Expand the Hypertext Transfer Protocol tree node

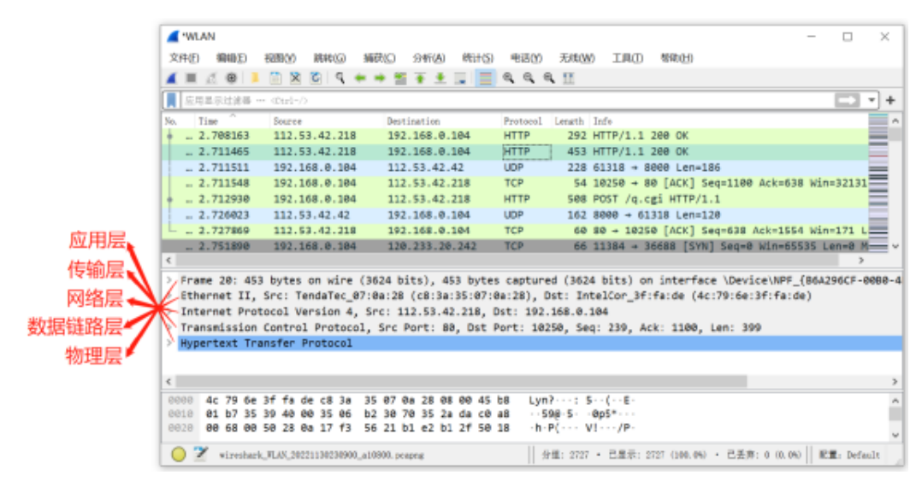point(170,343)
